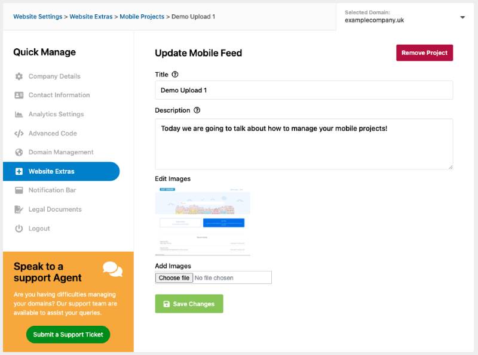Click the Company Details gear icon
Screen dimensions: 478x355
tap(19, 76)
